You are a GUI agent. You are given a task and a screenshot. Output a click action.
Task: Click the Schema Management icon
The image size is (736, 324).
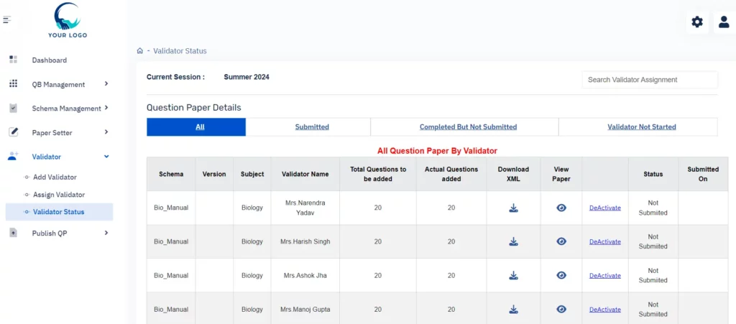pyautogui.click(x=13, y=108)
